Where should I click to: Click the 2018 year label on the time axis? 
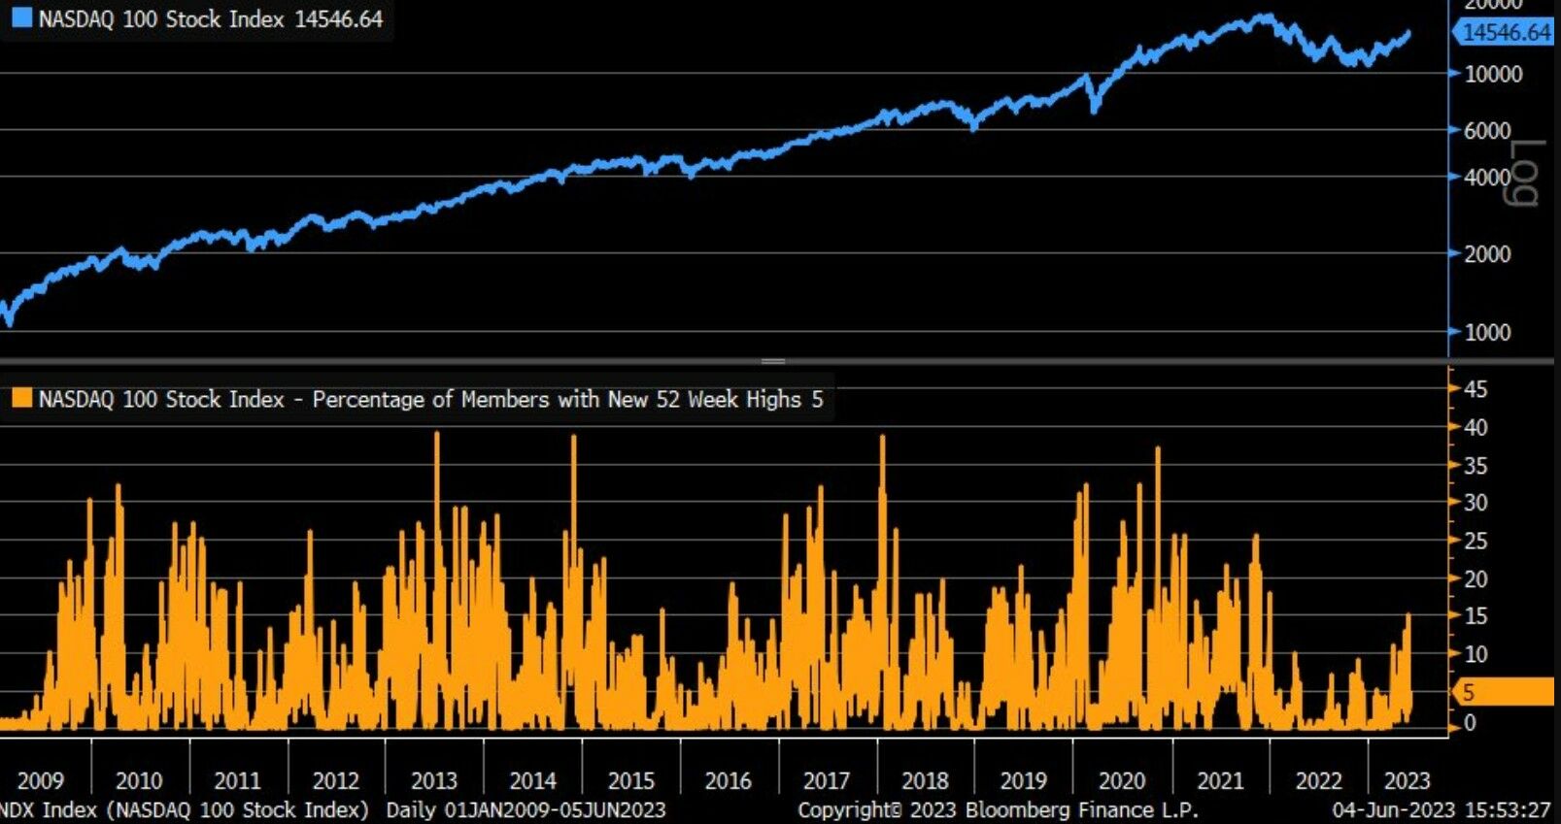(925, 780)
